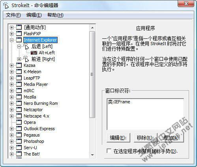Click the Internet Explorer application icon
197x167 pixels.
[x=19, y=40]
